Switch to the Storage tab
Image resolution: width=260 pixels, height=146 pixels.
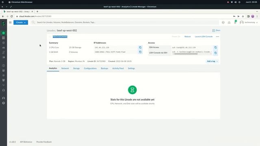76,69
